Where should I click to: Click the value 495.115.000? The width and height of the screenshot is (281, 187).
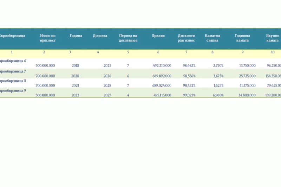coord(162,95)
